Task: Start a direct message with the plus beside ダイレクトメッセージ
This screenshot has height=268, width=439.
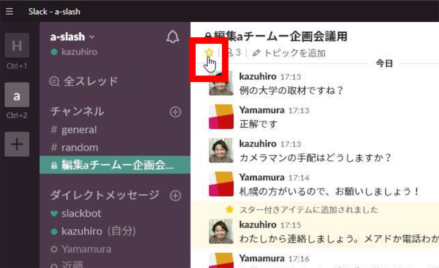Action: click(x=176, y=196)
